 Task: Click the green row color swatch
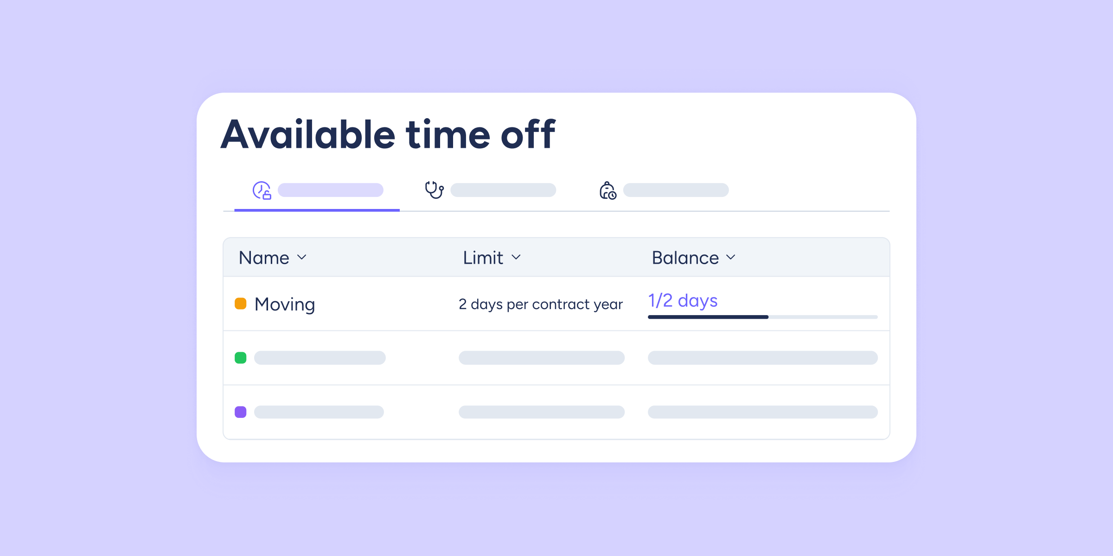coord(240,358)
